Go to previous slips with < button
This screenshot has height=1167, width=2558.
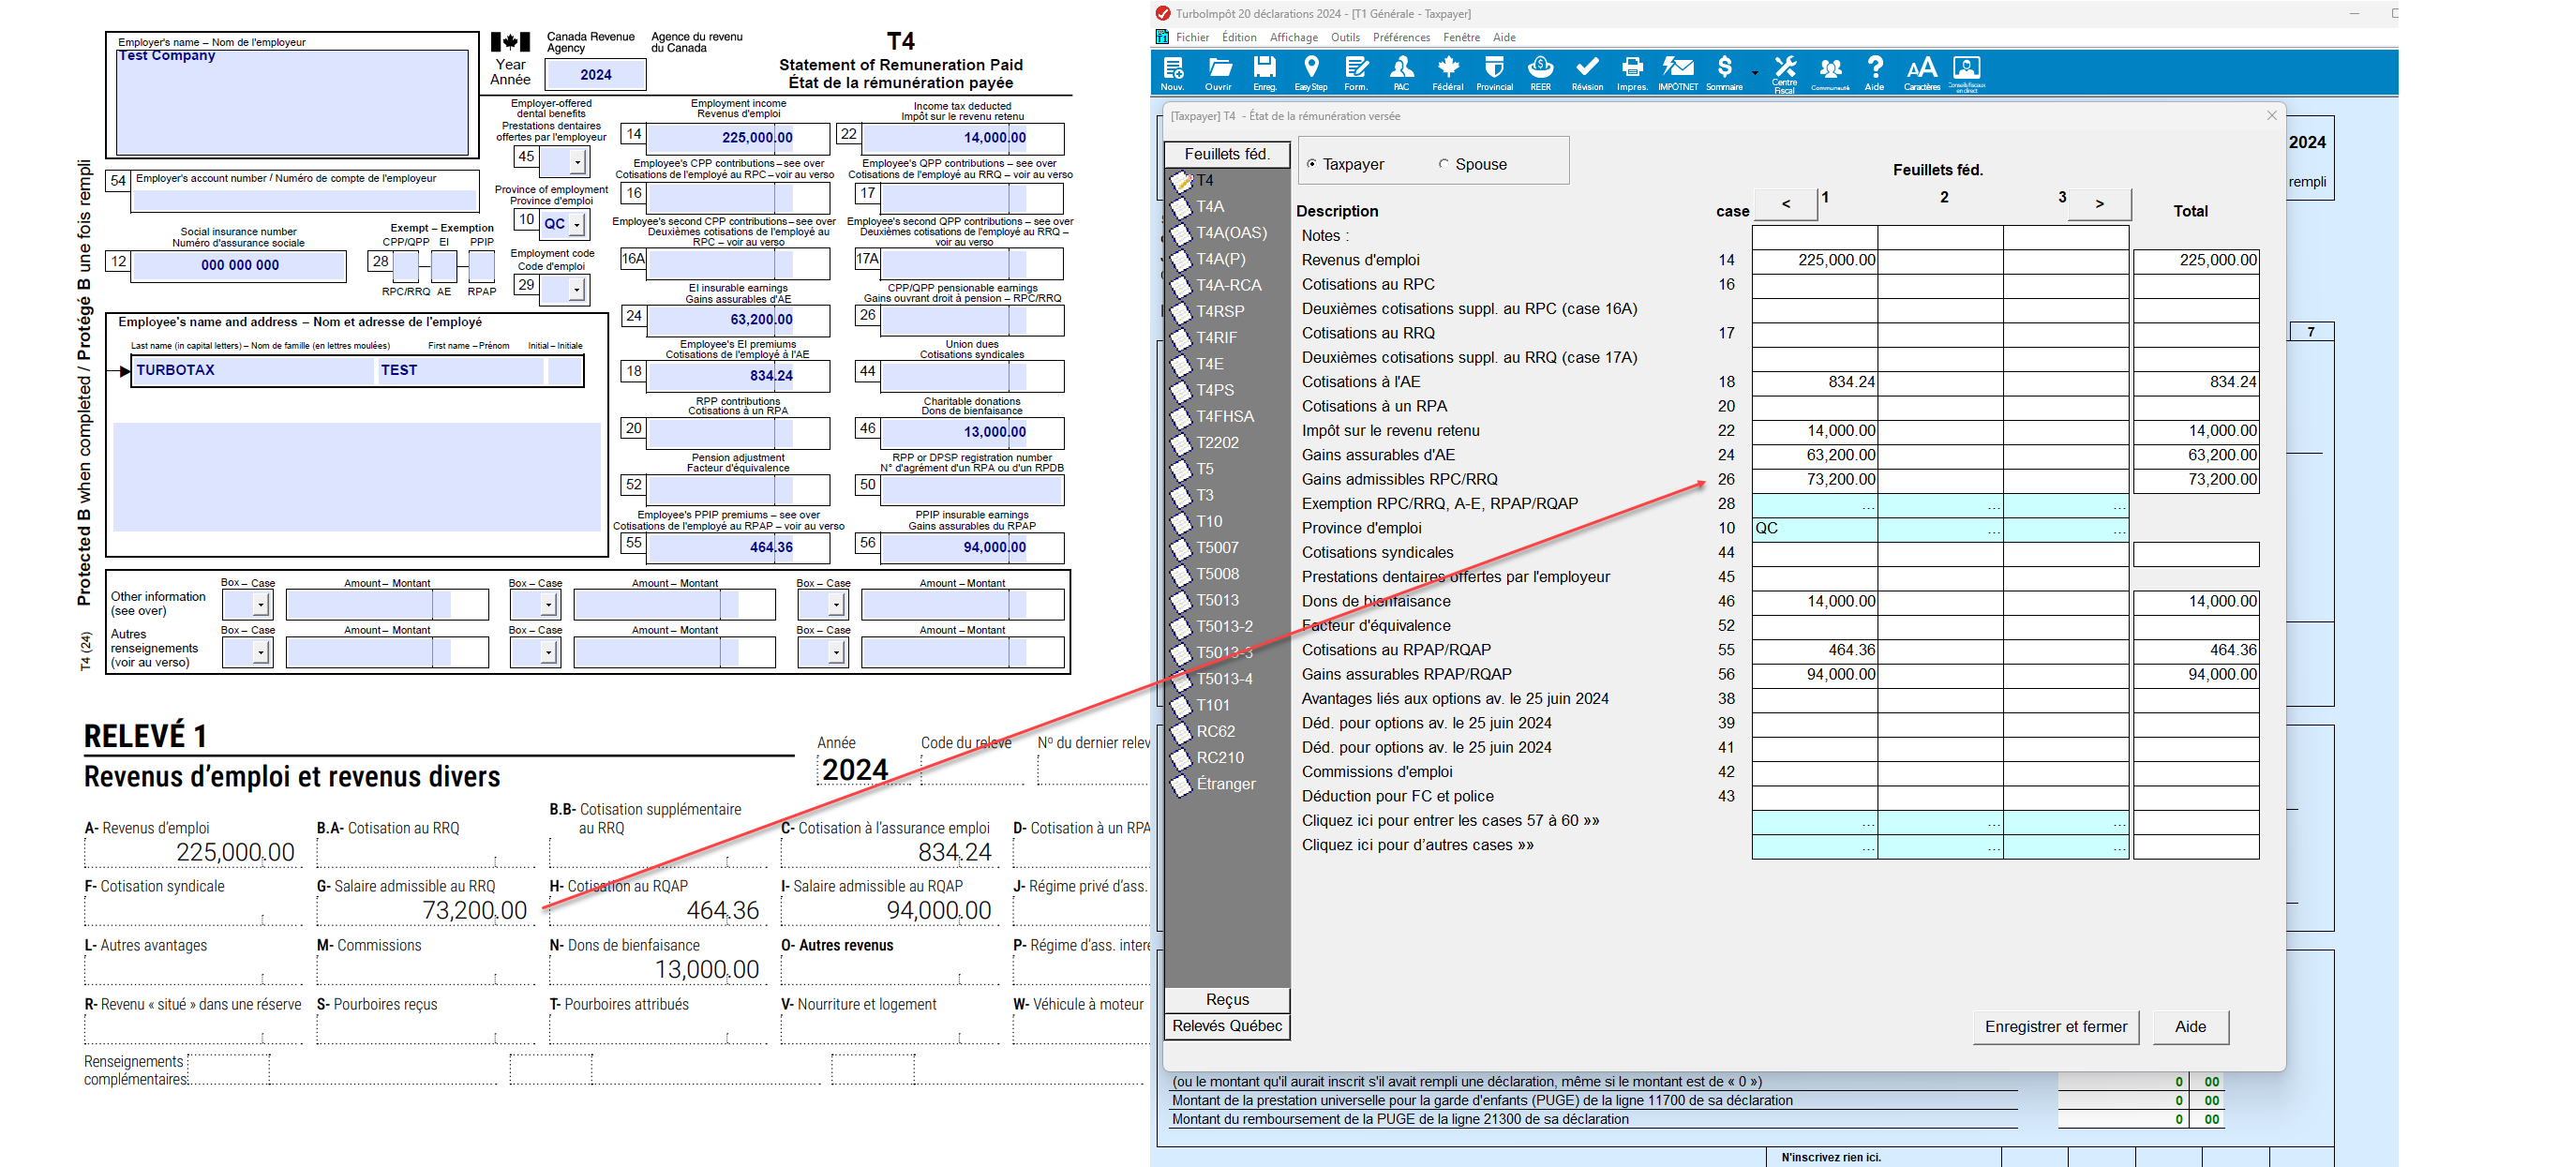(x=1786, y=203)
